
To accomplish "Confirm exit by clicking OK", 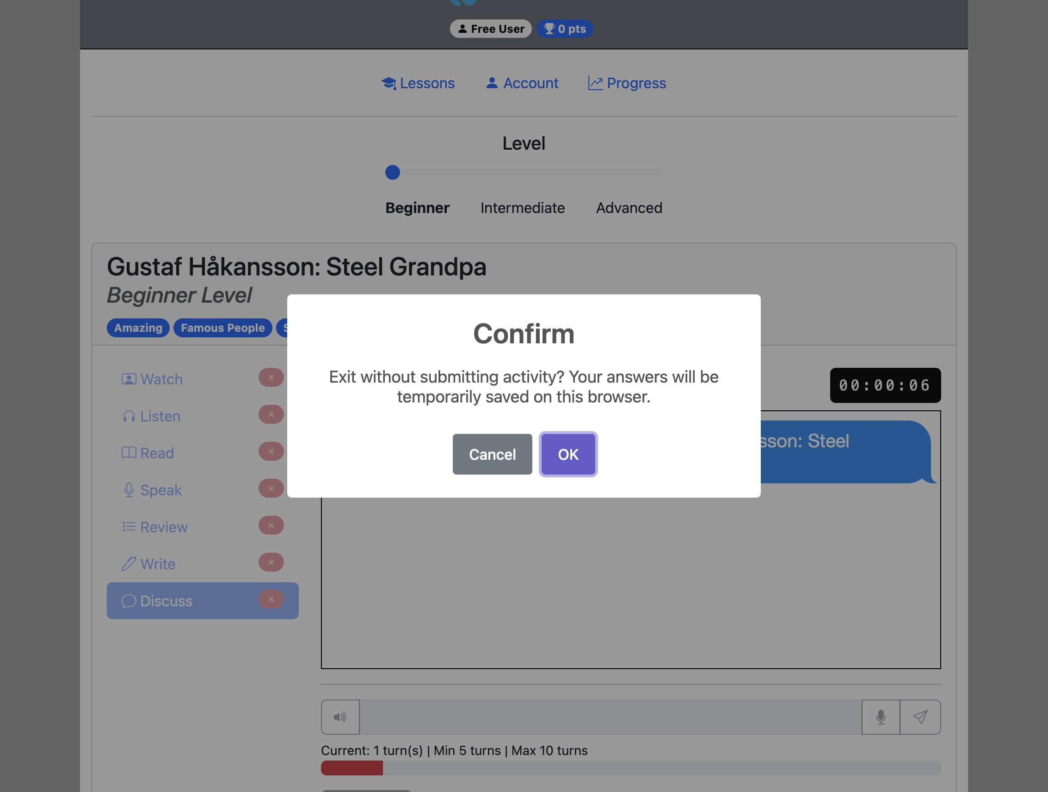I will tap(567, 454).
